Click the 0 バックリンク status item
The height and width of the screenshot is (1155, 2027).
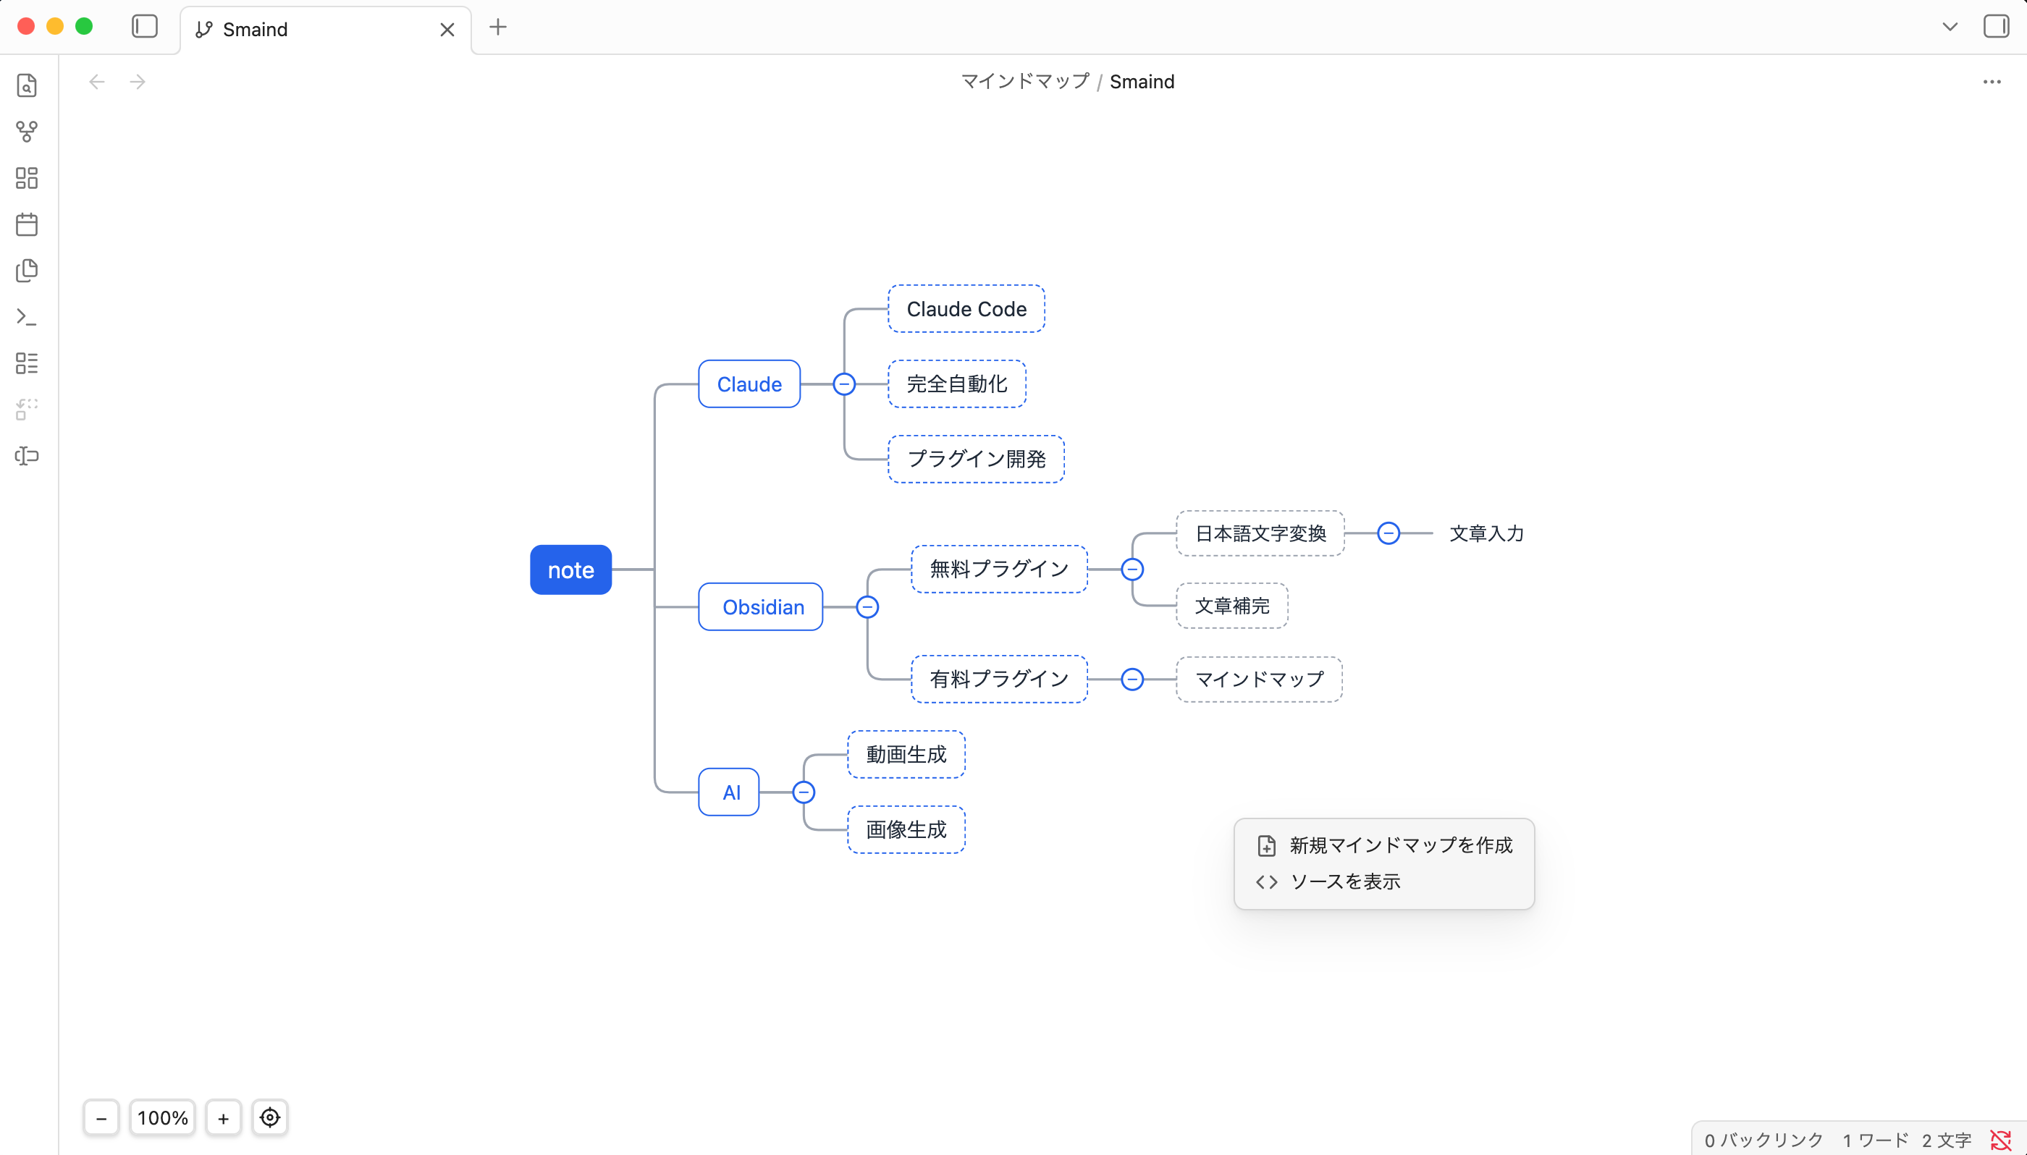pyautogui.click(x=1764, y=1141)
